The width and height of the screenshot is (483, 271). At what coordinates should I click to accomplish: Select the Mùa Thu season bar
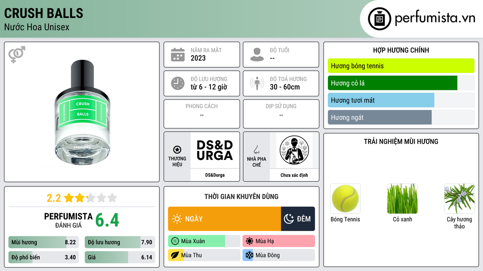click(x=204, y=255)
